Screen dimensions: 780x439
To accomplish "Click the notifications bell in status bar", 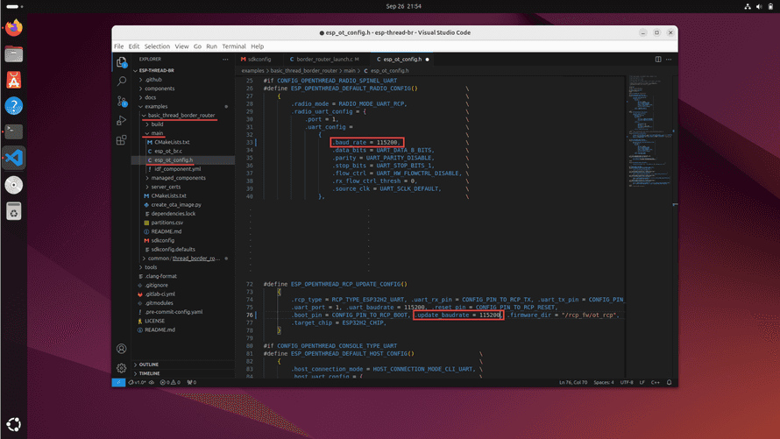I will coord(670,383).
